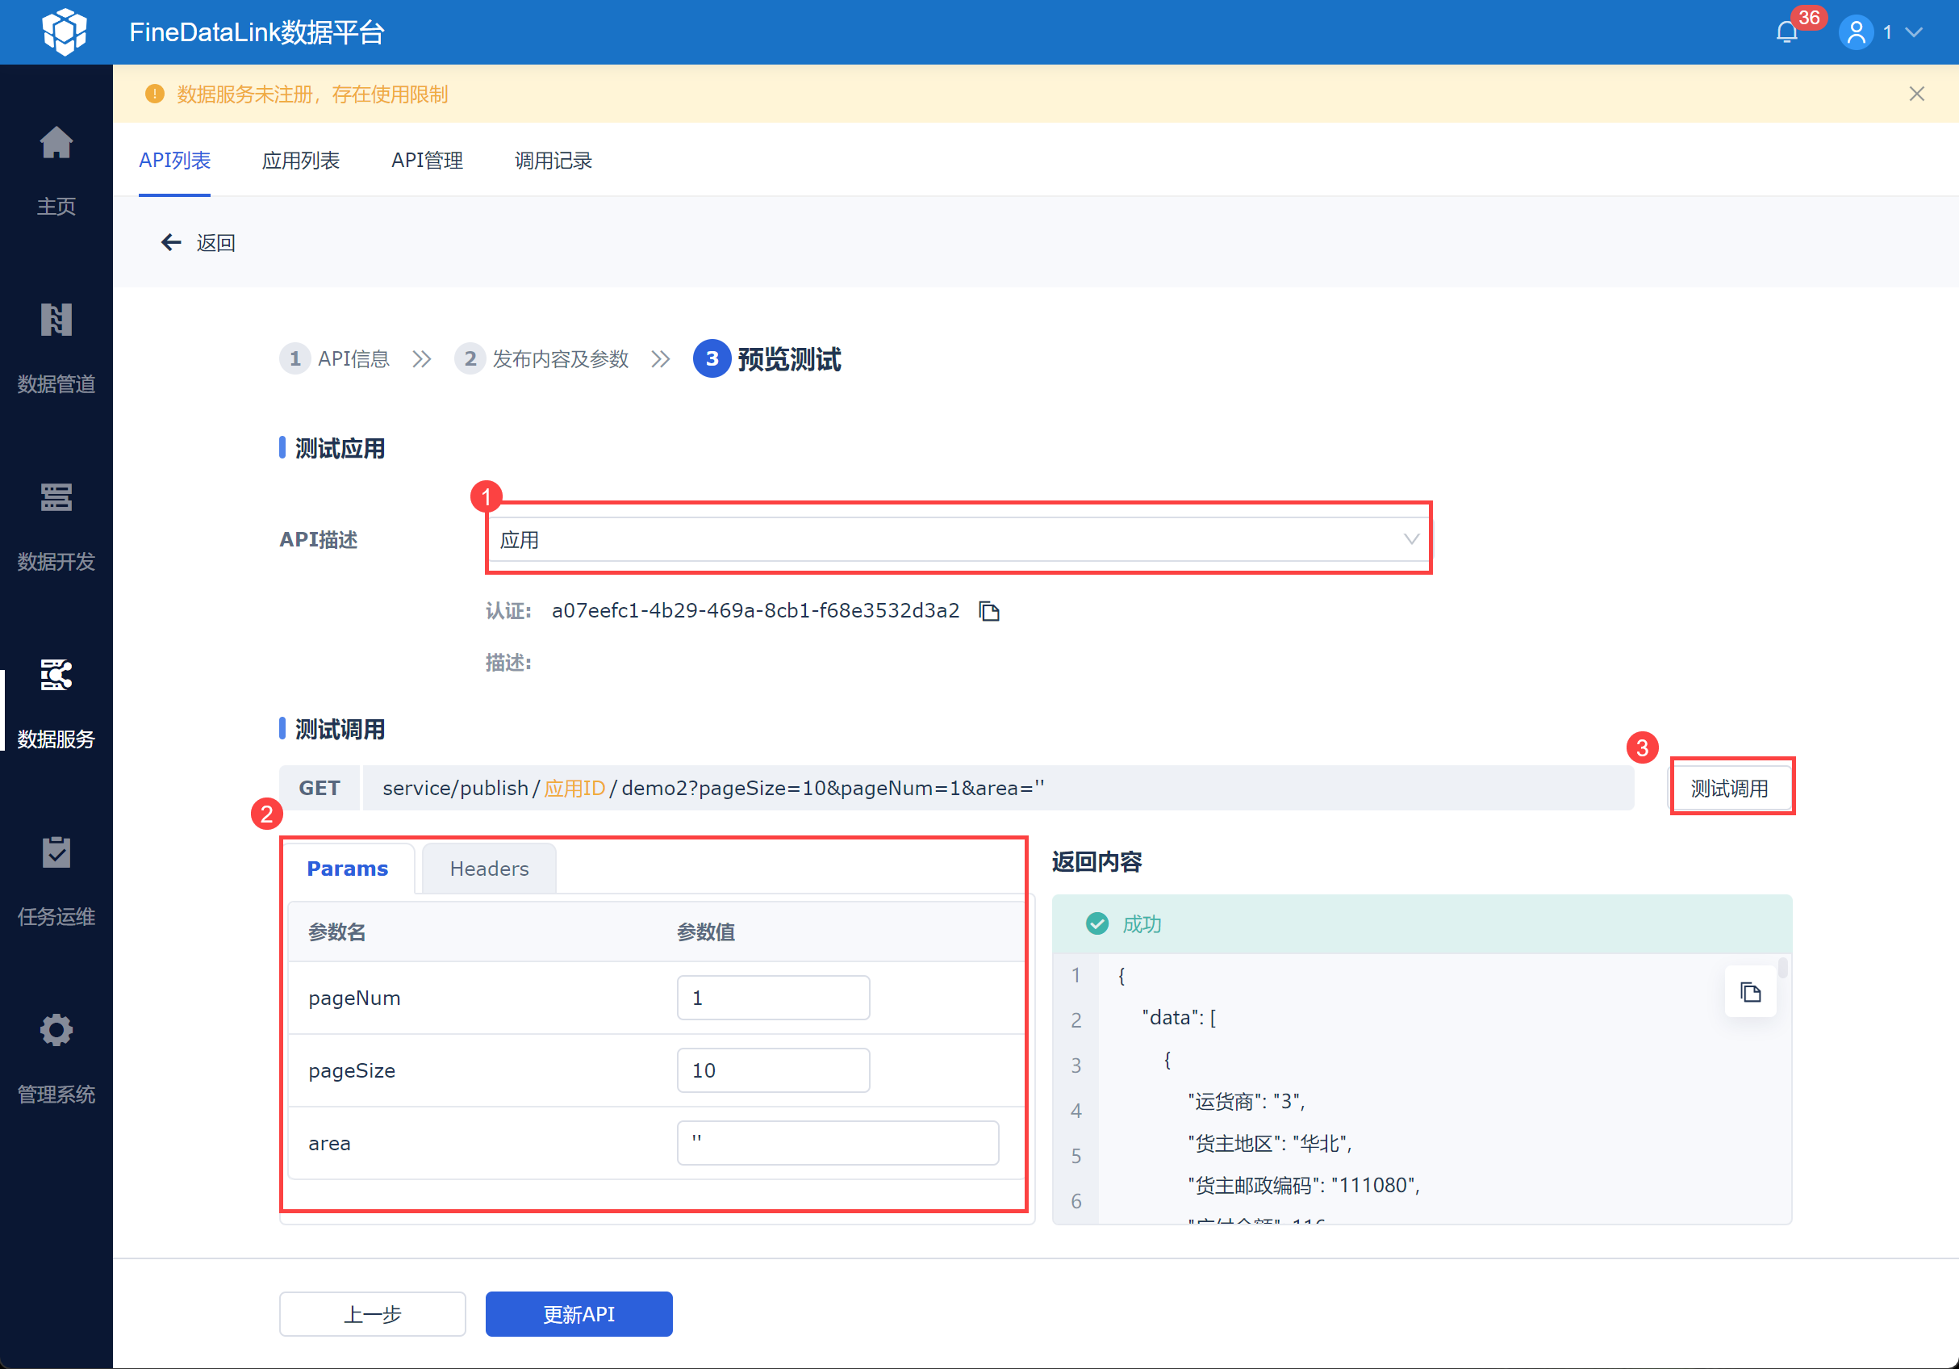Click the notification bell icon
This screenshot has width=1959, height=1369.
1786,32
